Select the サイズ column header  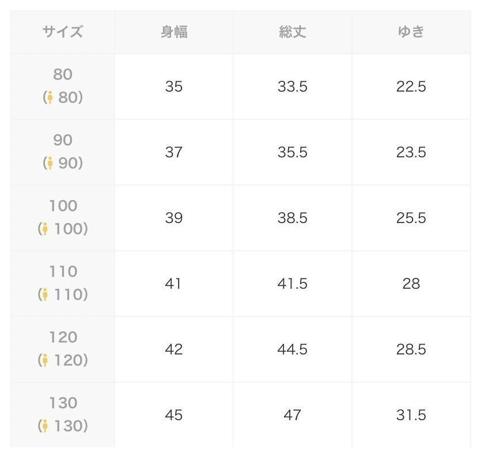[63, 32]
